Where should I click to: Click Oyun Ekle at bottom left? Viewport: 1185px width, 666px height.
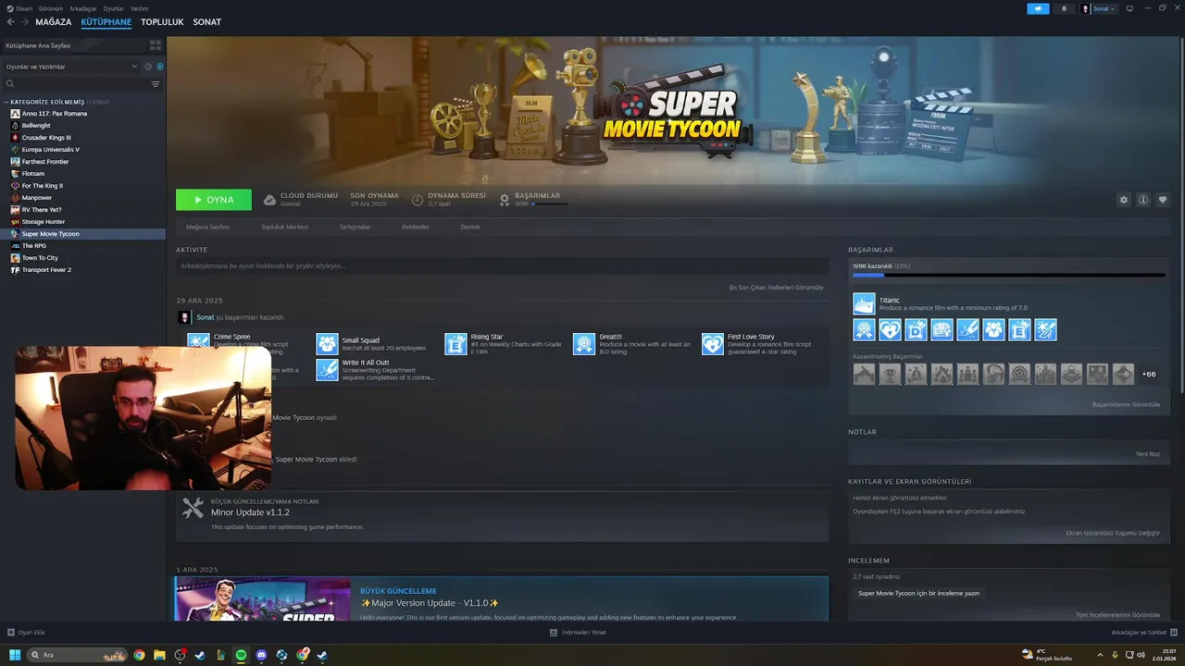[x=26, y=633]
